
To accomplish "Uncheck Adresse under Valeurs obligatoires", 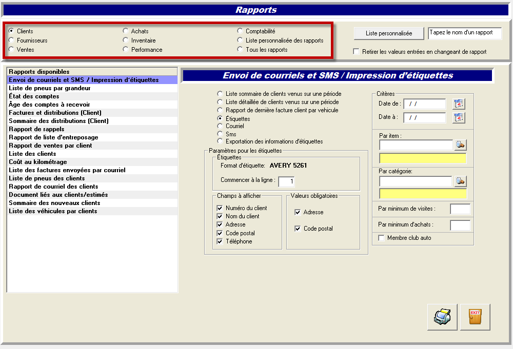I will pyautogui.click(x=298, y=212).
